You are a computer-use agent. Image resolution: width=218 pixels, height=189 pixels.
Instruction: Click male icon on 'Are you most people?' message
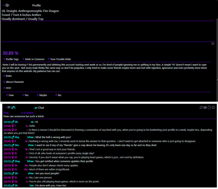click(x=13, y=173)
